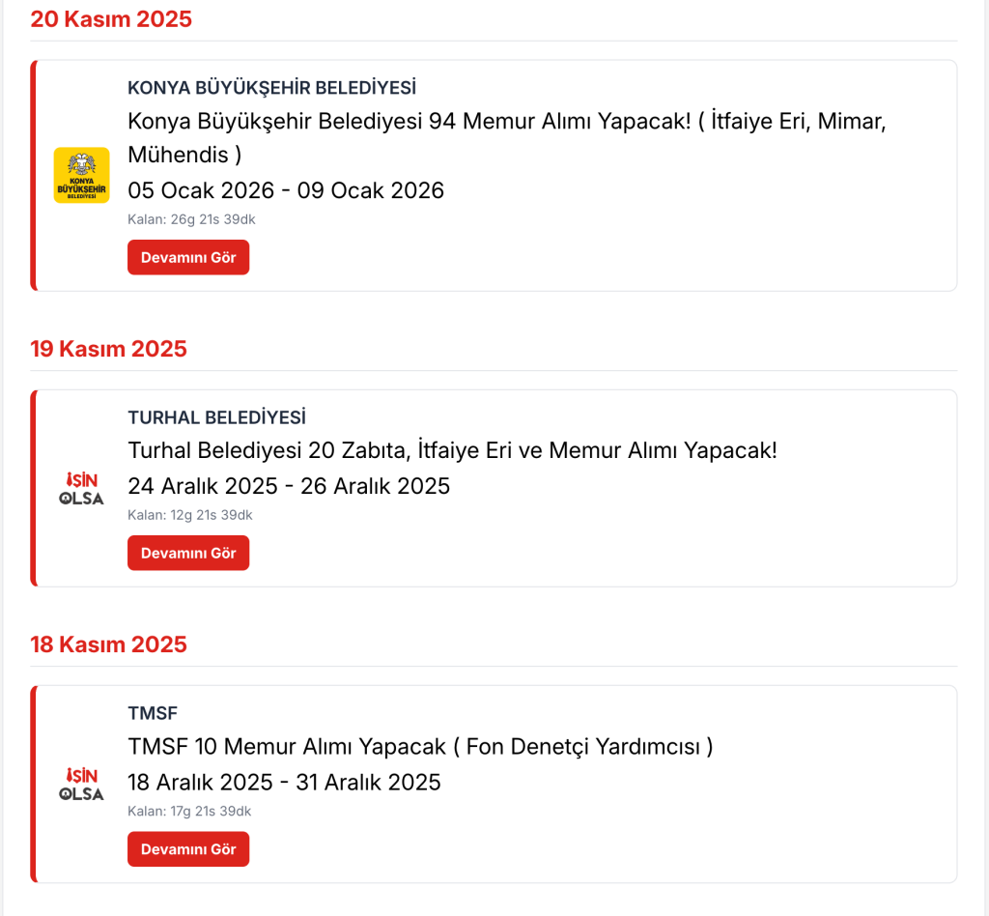Image resolution: width=989 pixels, height=916 pixels.
Task: Select the KONYA BÜYÜKŞEHİR BELEDİYESİ organization label
Action: pos(271,88)
